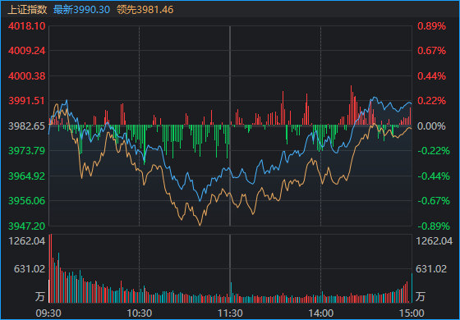Click the 最新3990.30 latest price value

click(81, 10)
